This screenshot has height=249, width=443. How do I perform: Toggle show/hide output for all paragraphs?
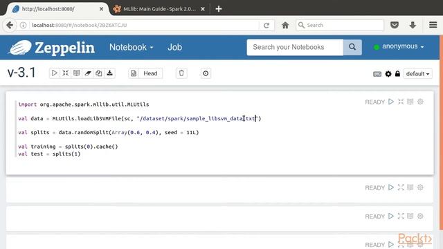(77, 73)
